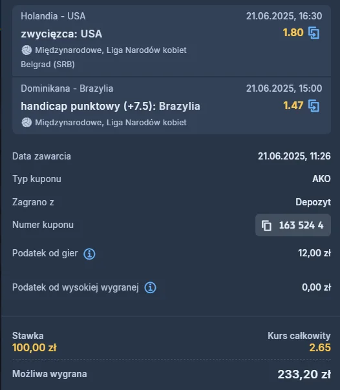This screenshot has height=390, width=340.
Task: Click the Stawka 100,00 zł amount
Action: pos(34,348)
